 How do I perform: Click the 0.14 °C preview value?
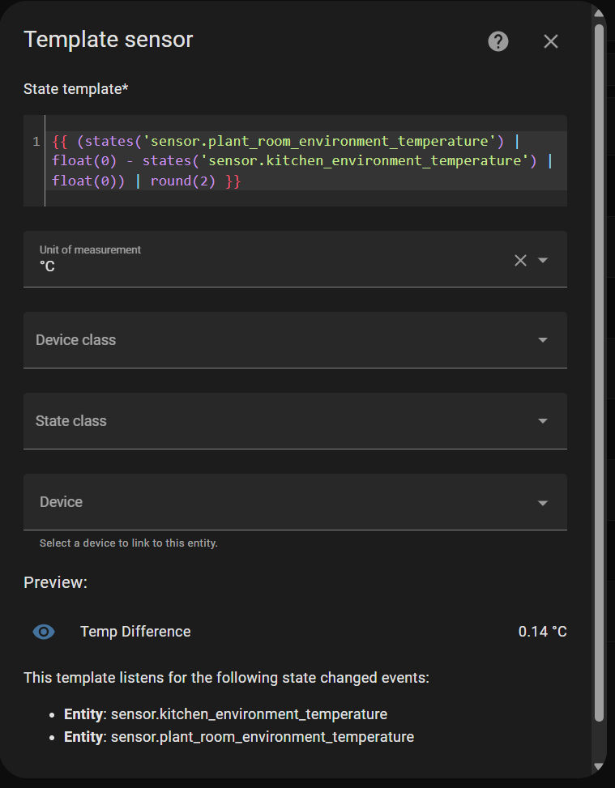click(x=542, y=632)
